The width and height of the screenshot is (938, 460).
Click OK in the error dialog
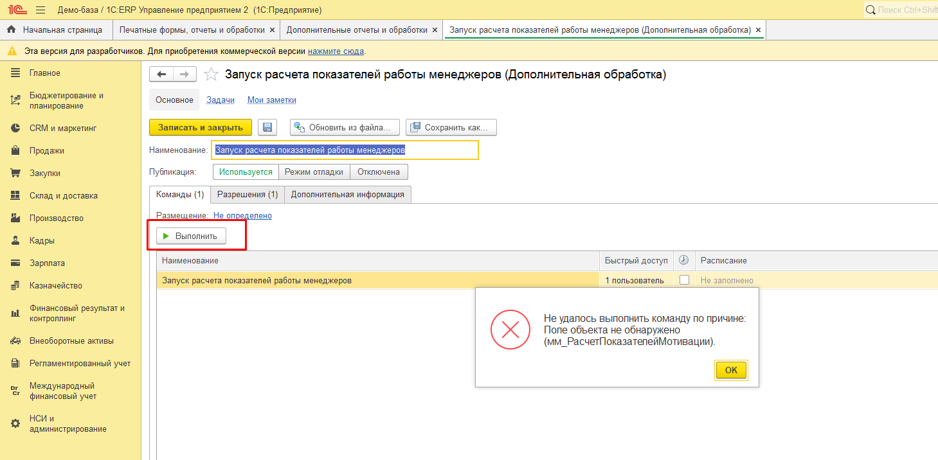[731, 370]
